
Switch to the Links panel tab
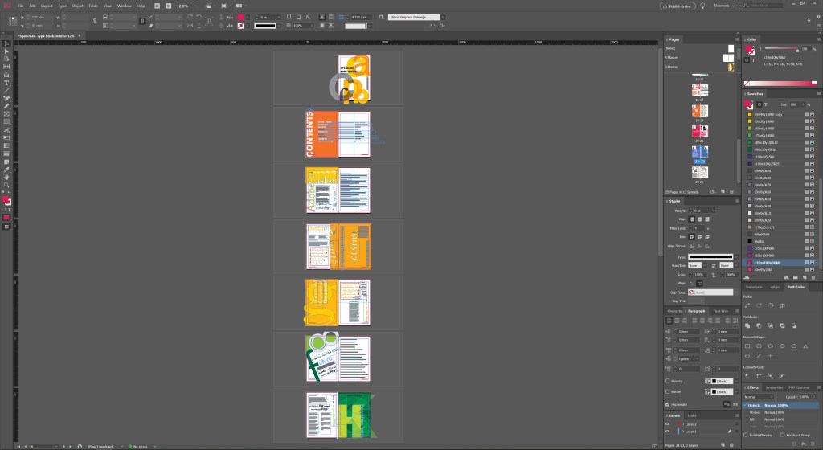point(693,415)
